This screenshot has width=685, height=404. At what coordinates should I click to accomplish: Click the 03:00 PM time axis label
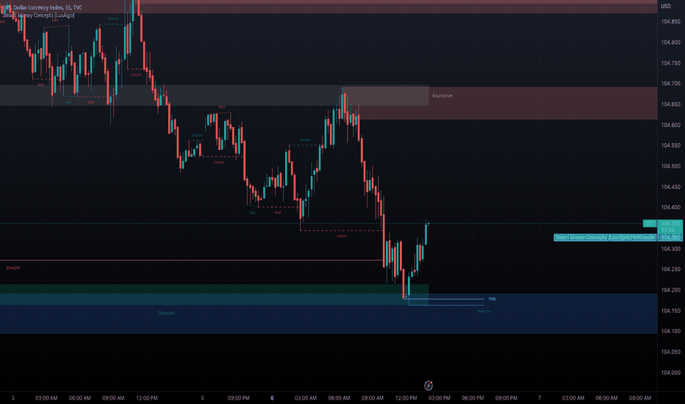(440, 398)
